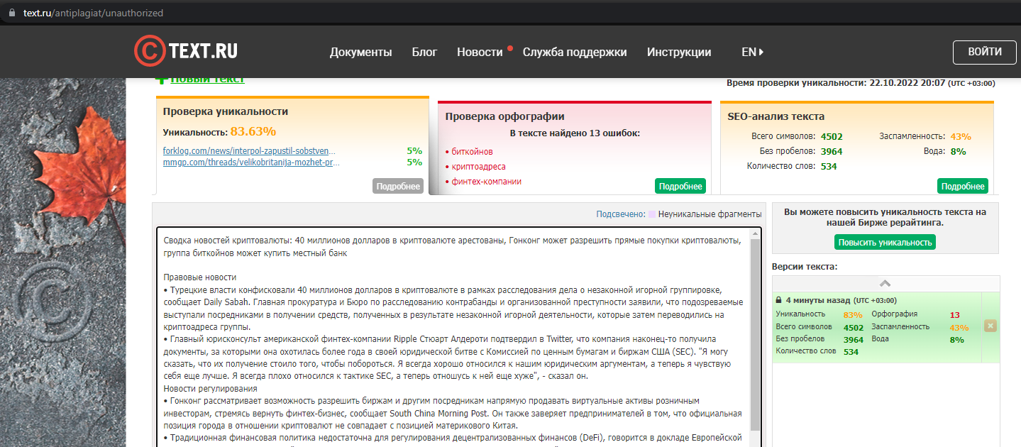Image resolution: width=1021 pixels, height=447 pixels.
Task: Click the TEXT.RU copyright logo icon
Action: point(149,51)
